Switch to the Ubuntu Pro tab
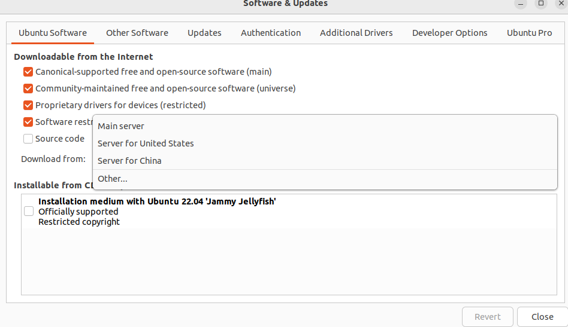This screenshot has width=568, height=327. pos(529,33)
